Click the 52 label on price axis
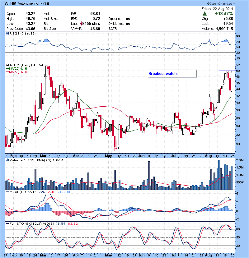249x258 pixels. click(x=238, y=65)
